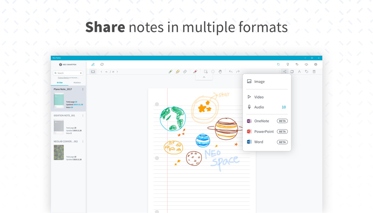Viewport: 373px width, 213px height.
Task: Grab the Hand panning tool
Action: tap(220, 71)
